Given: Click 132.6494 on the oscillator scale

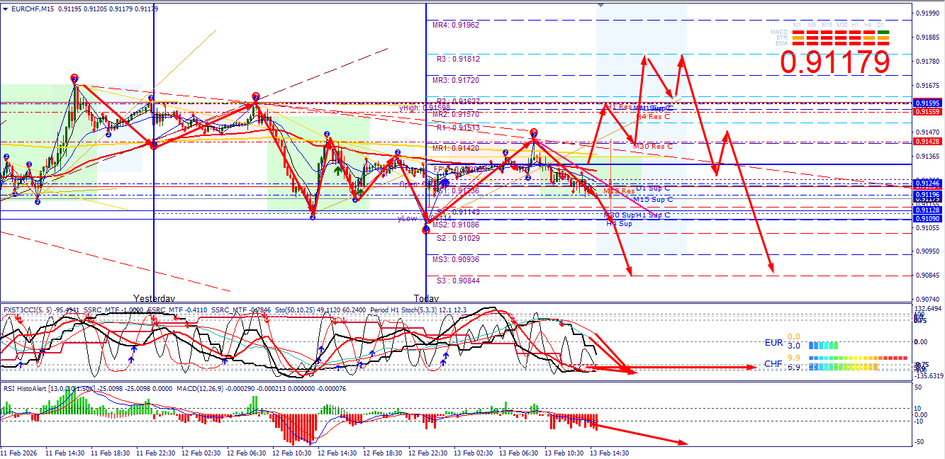Looking at the screenshot, I should coord(927,309).
